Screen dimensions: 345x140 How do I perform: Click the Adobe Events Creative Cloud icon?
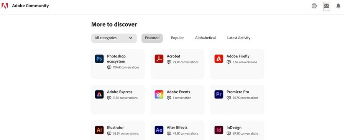point(159,95)
